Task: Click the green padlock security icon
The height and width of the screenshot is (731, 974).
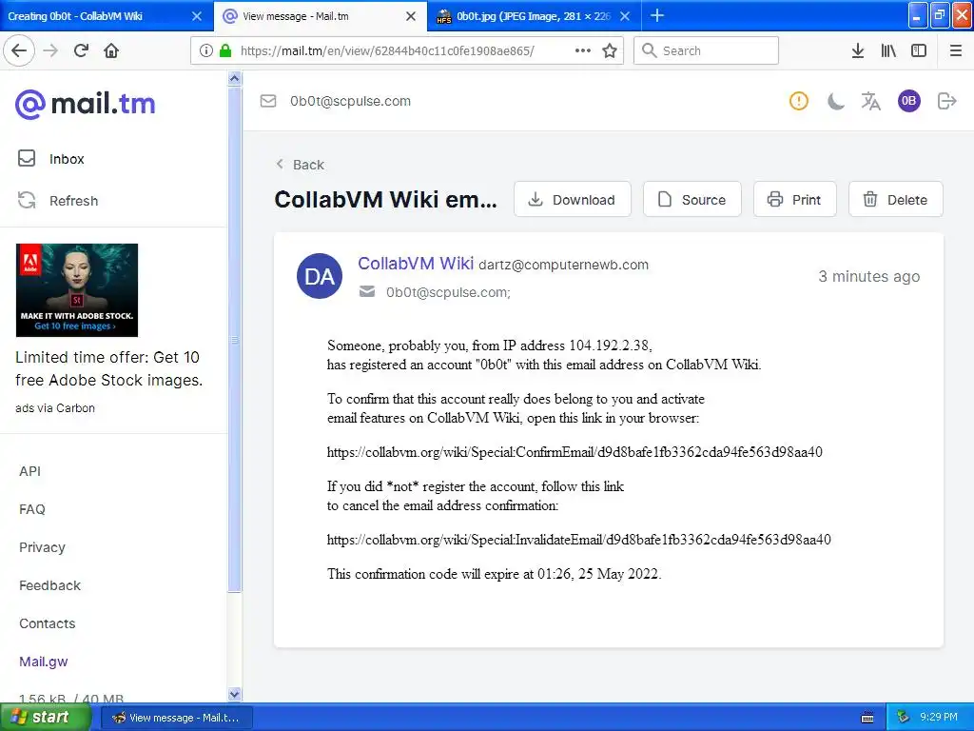Action: point(225,50)
